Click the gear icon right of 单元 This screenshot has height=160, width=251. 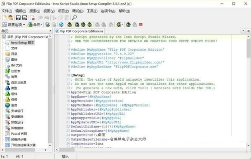pyautogui.click(x=48, y=25)
